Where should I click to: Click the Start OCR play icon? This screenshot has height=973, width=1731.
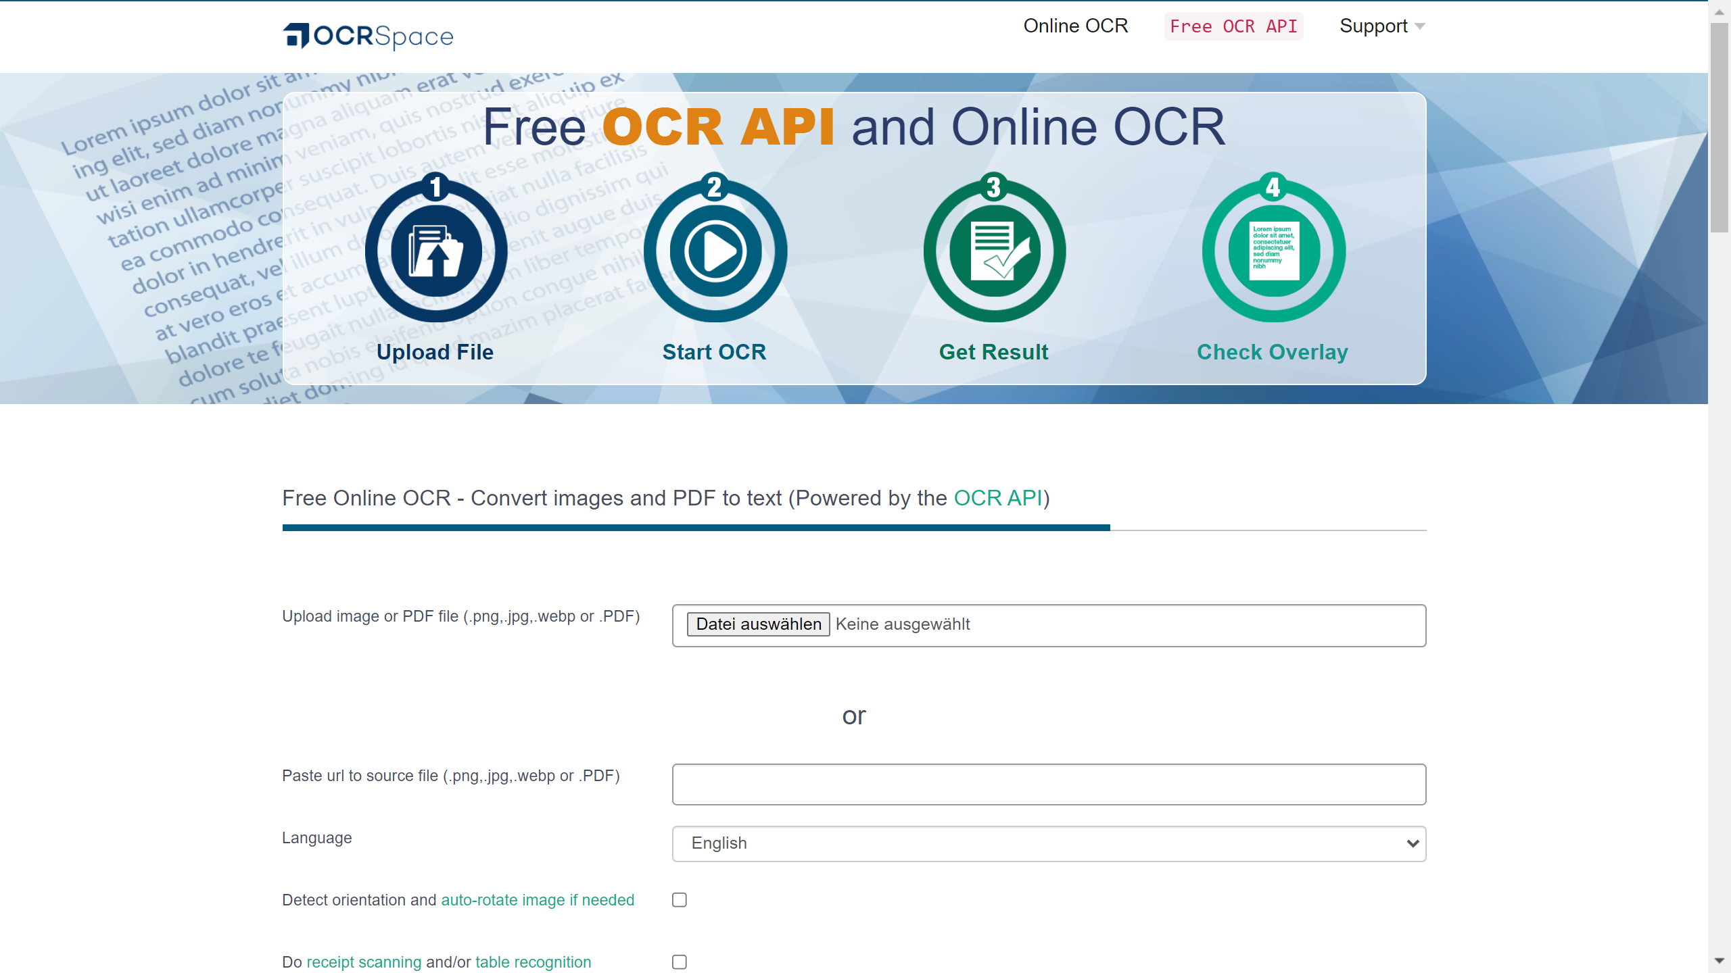[x=715, y=249]
